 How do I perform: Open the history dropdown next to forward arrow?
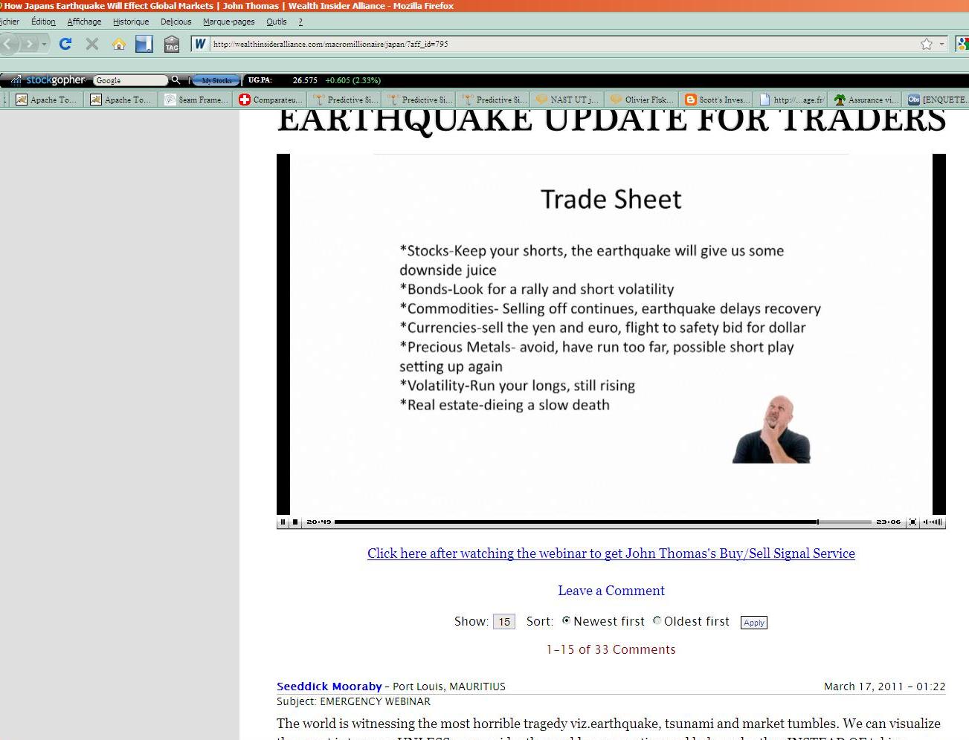(44, 44)
